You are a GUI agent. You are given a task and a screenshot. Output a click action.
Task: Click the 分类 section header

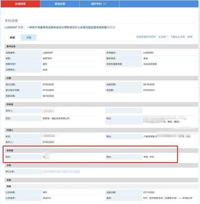tap(9, 165)
